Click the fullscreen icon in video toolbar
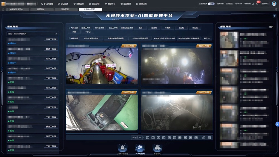The height and width of the screenshot is (157, 279). coord(209,137)
